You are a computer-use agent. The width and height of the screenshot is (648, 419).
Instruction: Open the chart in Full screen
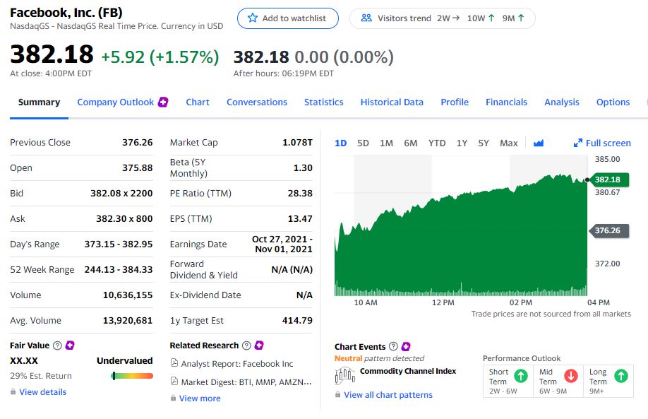[602, 143]
